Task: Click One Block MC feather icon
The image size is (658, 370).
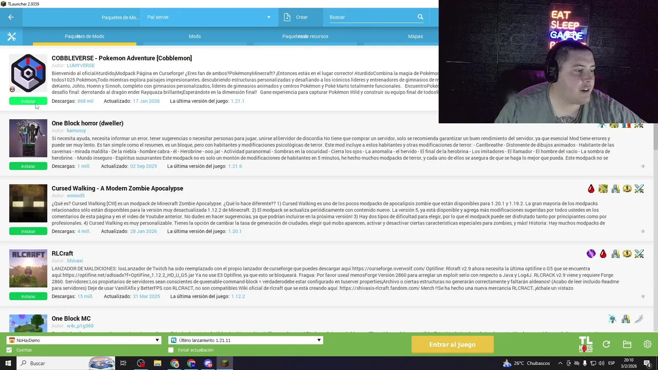Action: [x=639, y=319]
